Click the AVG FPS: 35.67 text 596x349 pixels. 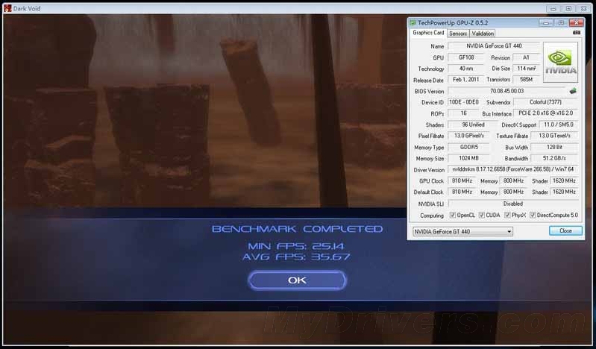point(296,257)
